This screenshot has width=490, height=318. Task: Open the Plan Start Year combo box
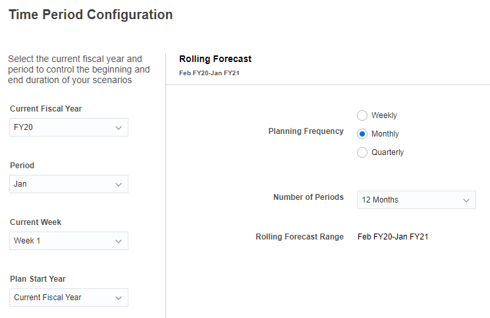(x=63, y=298)
